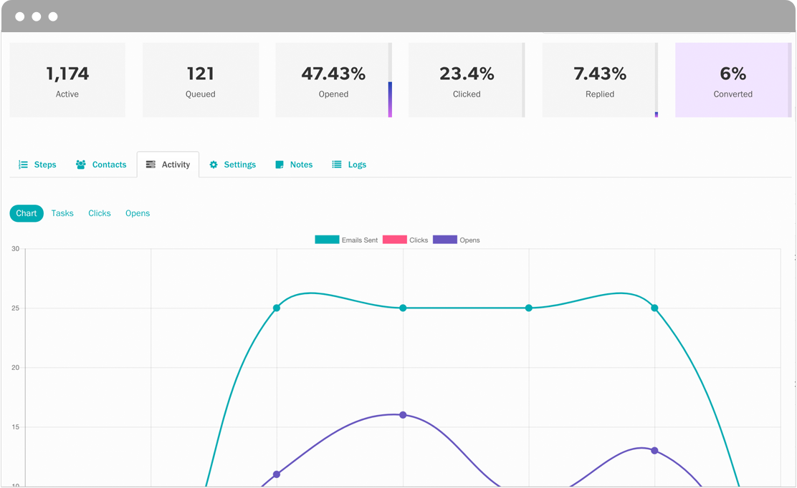Viewport: 797px width, 488px height.
Task: Open the 23.4% Clicked stat card
Action: pos(467,80)
